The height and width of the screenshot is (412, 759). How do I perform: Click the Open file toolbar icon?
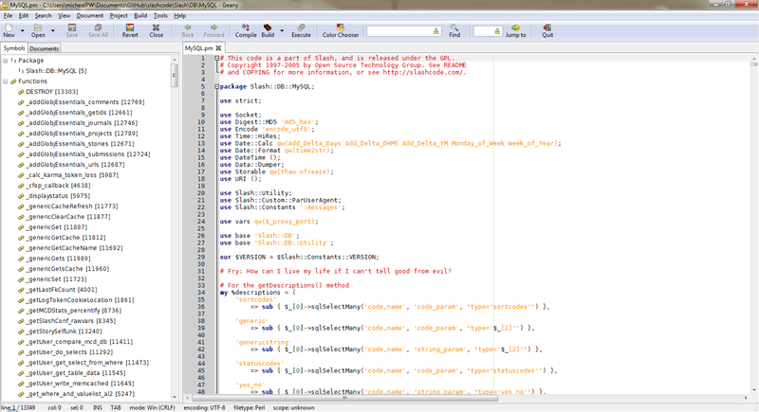(39, 30)
